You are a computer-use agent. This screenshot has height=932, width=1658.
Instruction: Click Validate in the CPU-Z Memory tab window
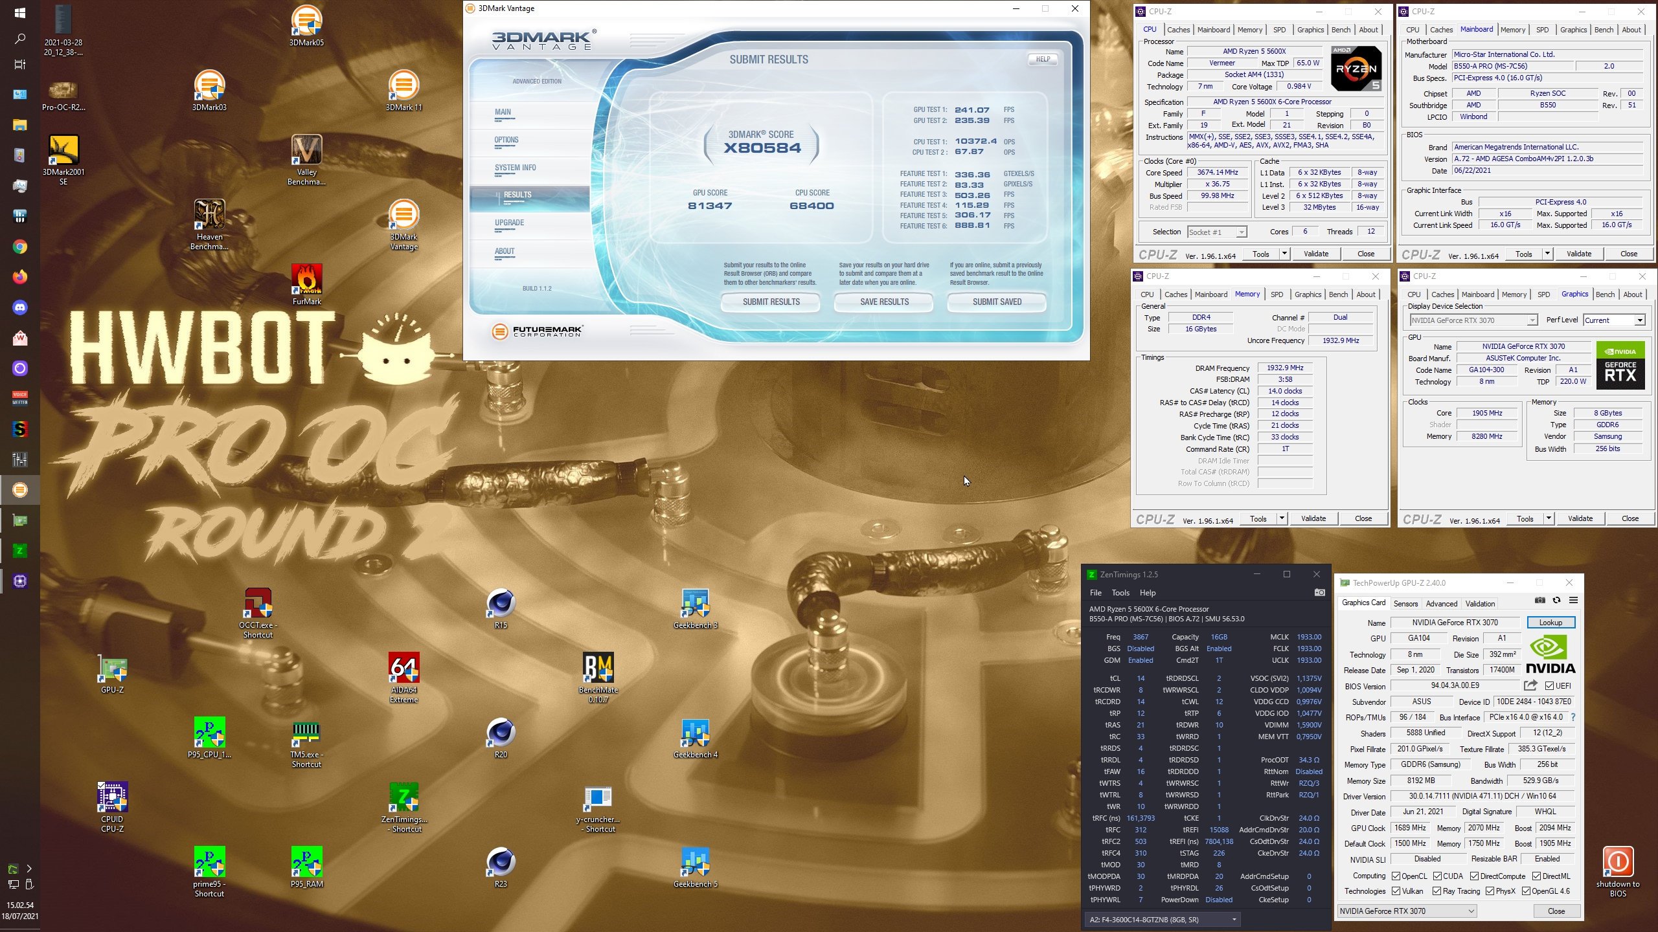[1313, 518]
